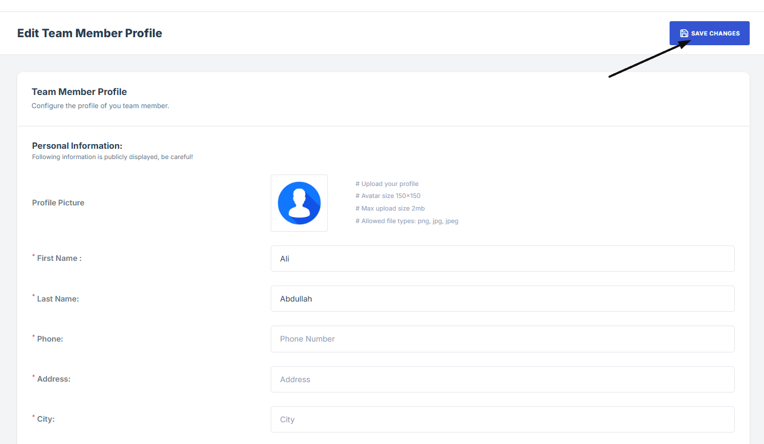
Task: Click the Personal Information section heading
Action: point(77,146)
